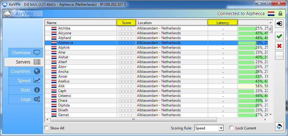Image resolution: width=288 pixels, height=136 pixels.
Task: Click the Stats info icon
Action: [x=37, y=90]
